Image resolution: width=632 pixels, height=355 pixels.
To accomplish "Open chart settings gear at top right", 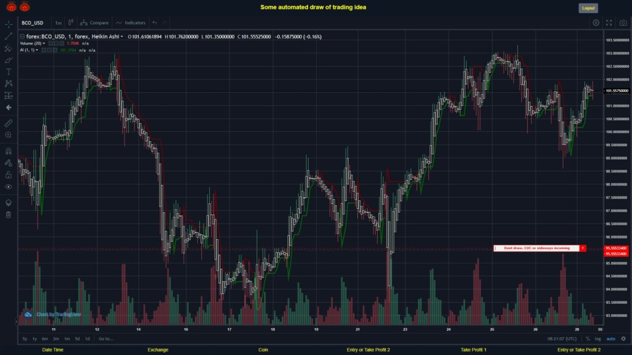I will (x=596, y=23).
